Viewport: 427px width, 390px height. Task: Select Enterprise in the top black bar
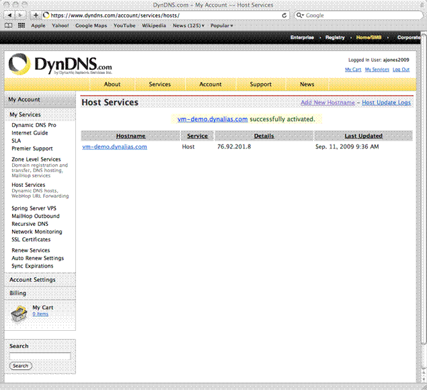coord(302,37)
